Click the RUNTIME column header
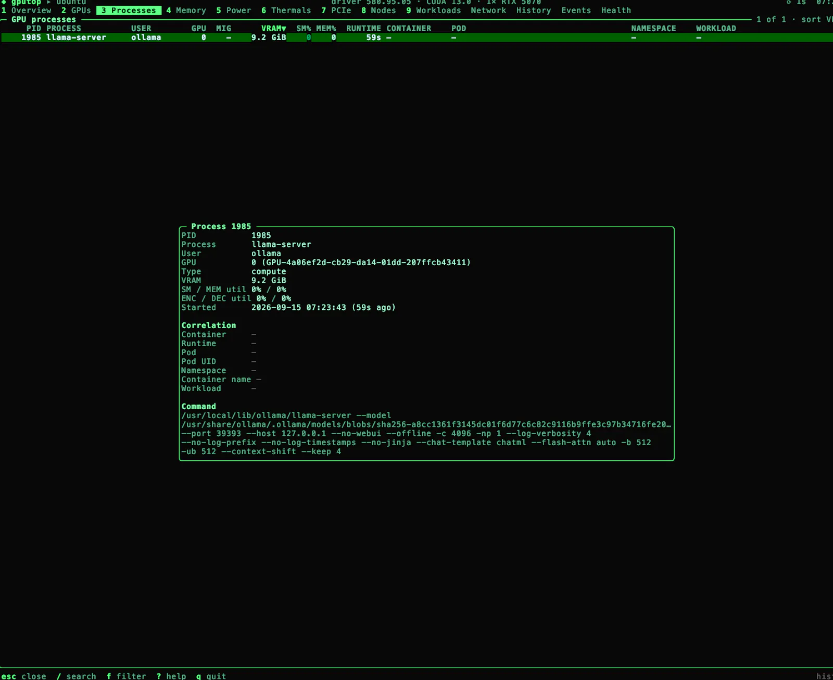 click(363, 29)
